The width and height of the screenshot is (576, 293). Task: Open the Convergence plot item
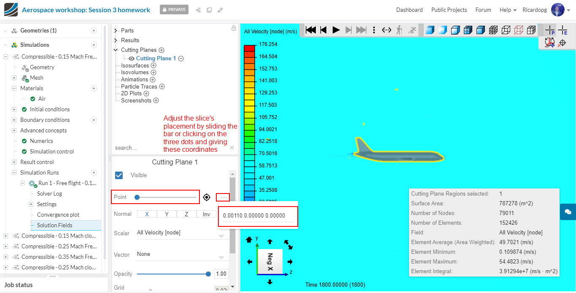click(58, 215)
